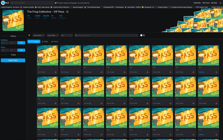This screenshot has width=223, height=140.
Task: Star the card #18 pass
Action: tap(78, 135)
